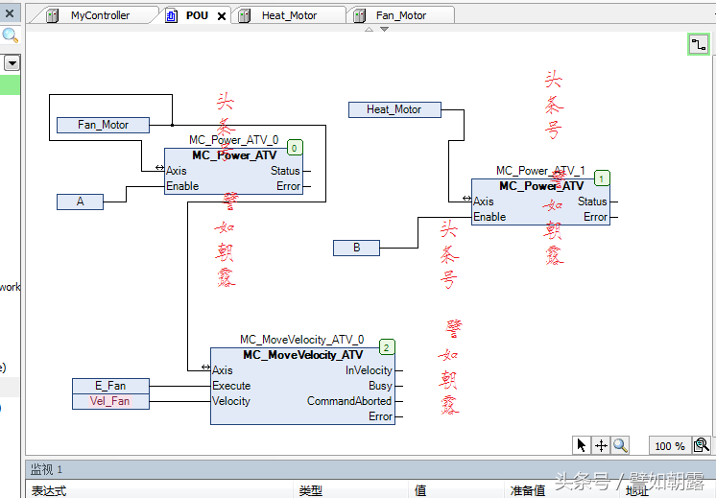Click execution order badge 1
This screenshot has height=498, width=716.
coord(602,178)
